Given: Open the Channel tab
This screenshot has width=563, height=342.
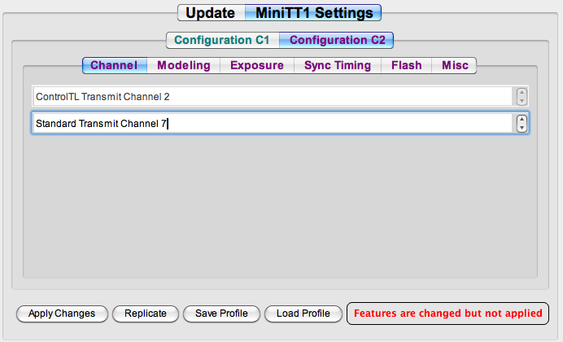Looking at the screenshot, I should pos(115,65).
